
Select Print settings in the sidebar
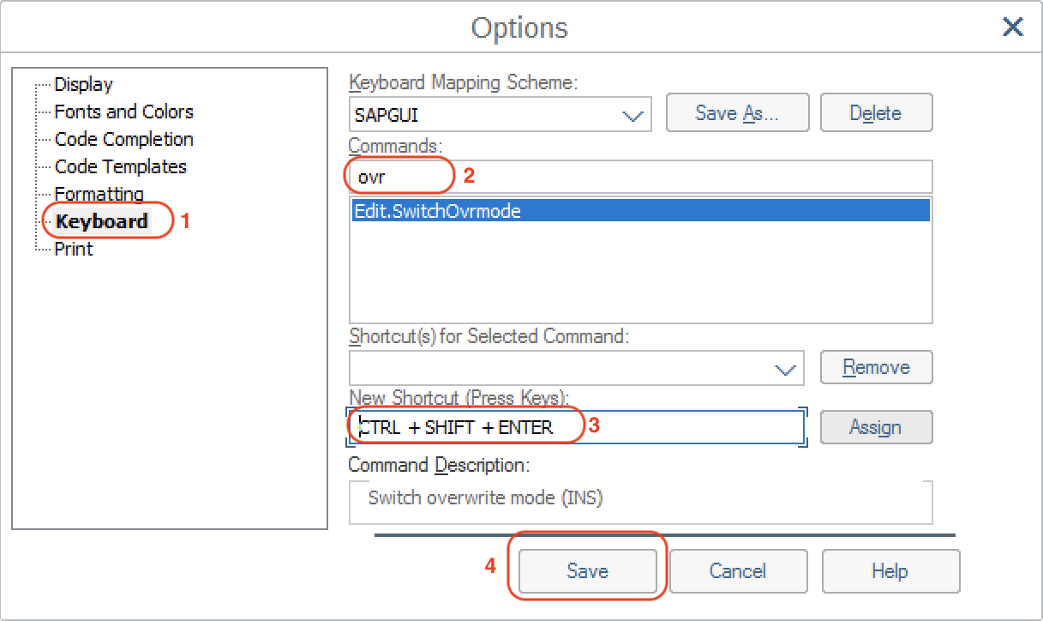72,249
